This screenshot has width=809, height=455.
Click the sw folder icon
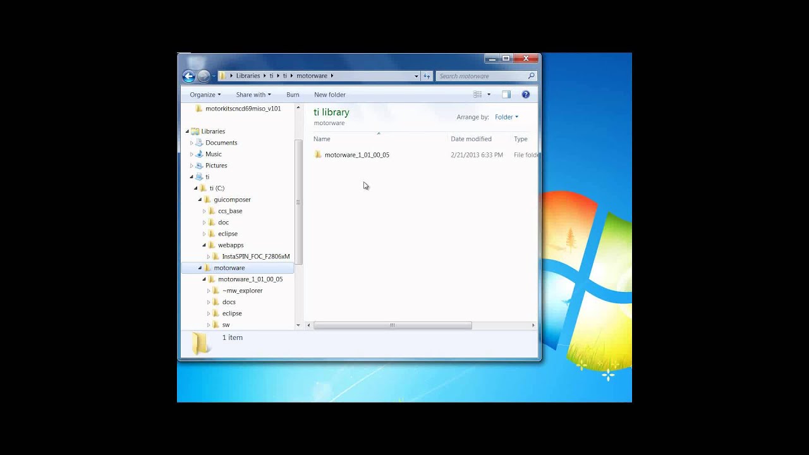[x=216, y=325]
